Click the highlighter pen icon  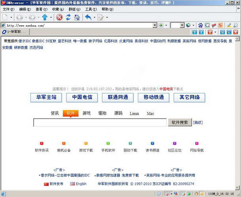229,25
